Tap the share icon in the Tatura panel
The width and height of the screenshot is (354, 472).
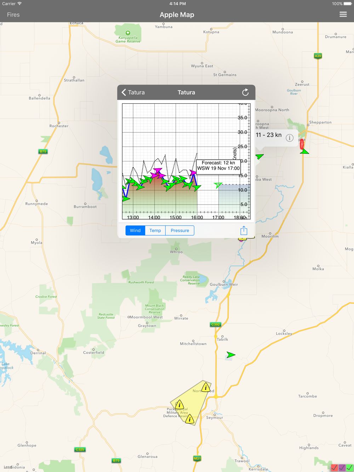244,230
